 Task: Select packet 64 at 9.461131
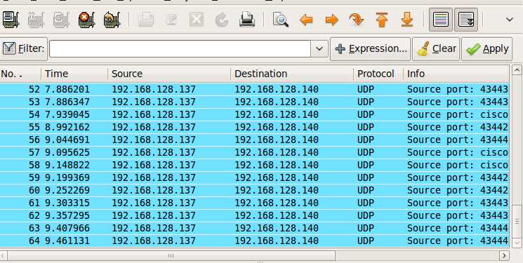coord(255,241)
